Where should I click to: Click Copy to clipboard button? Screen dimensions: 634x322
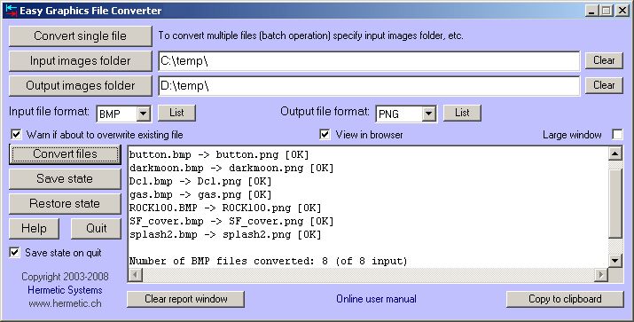(x=565, y=299)
